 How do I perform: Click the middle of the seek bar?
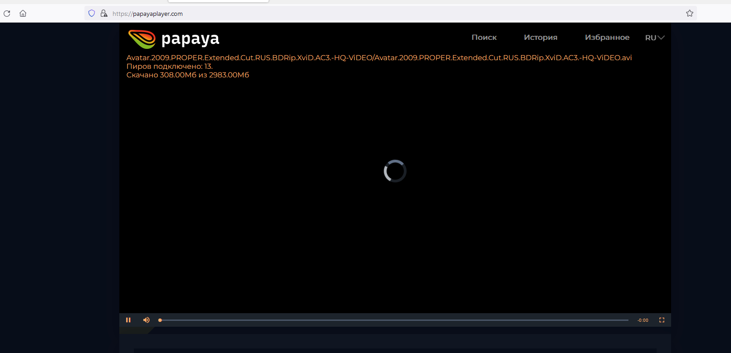click(x=394, y=320)
